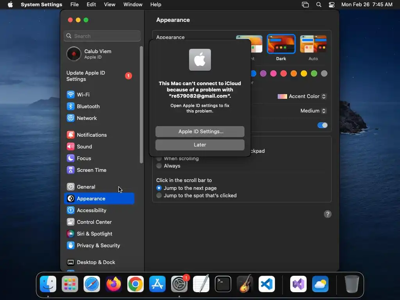
Task: Choose the Auto appearance thumbnail
Action: (313, 44)
